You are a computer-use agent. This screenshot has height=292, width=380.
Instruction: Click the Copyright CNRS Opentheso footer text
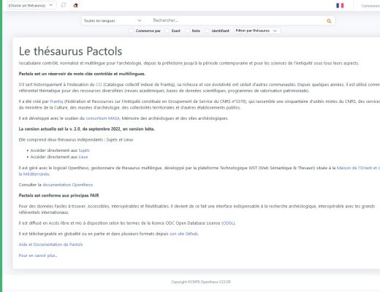(x=201, y=282)
